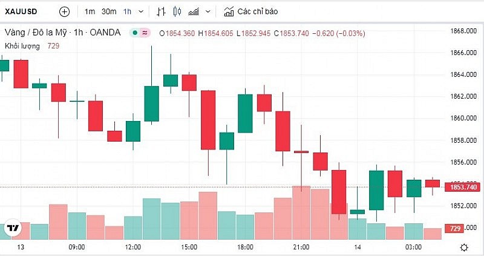This screenshot has width=484, height=256.
Task: Open chart settings gear icon
Action: pos(463,247)
